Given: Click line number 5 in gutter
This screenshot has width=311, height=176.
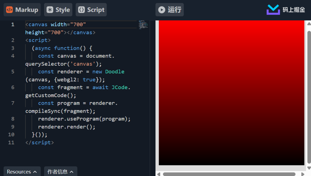Looking at the screenshot, I should click(13, 72).
